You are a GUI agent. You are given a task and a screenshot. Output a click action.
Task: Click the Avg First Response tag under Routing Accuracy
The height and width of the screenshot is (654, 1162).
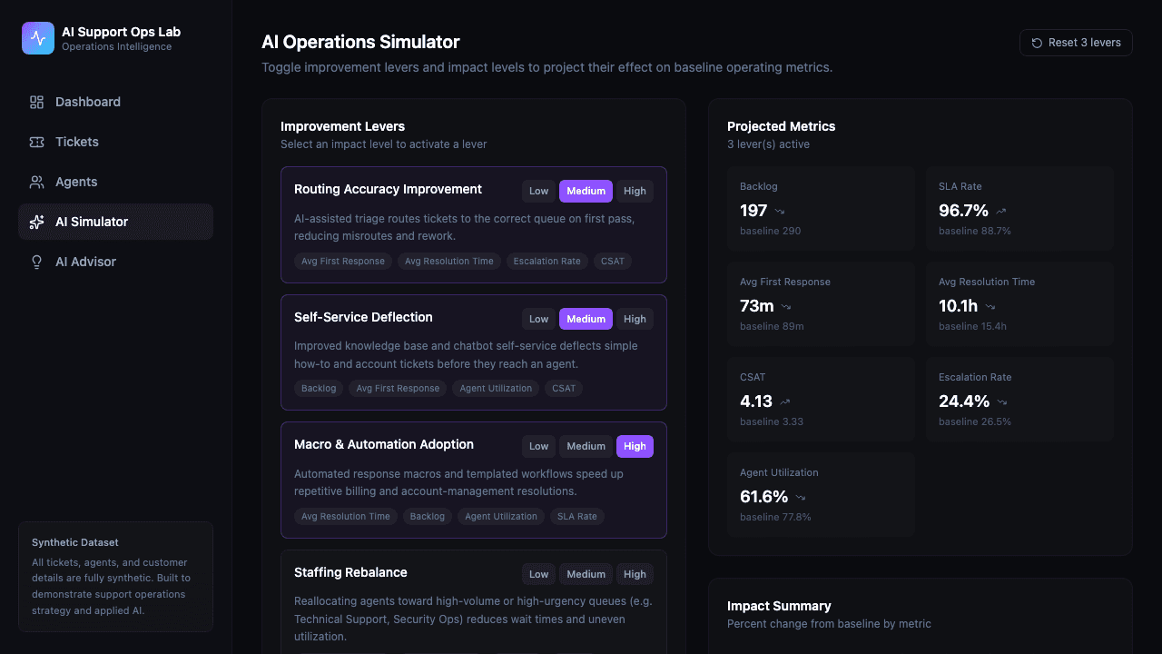coord(343,261)
